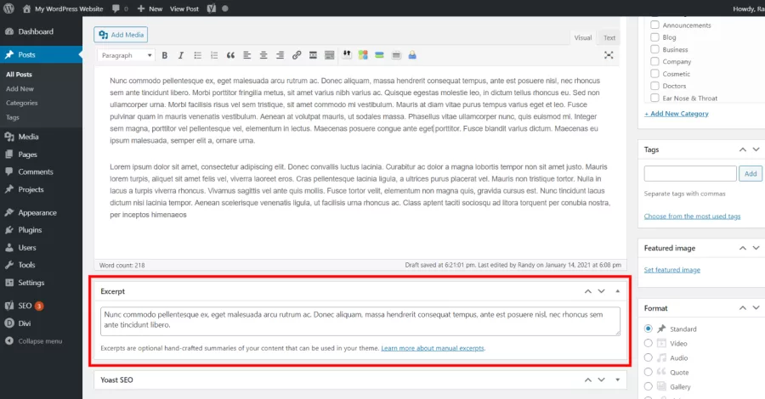Open the Yoast icon in admin bar
The width and height of the screenshot is (765, 399).
pos(212,8)
